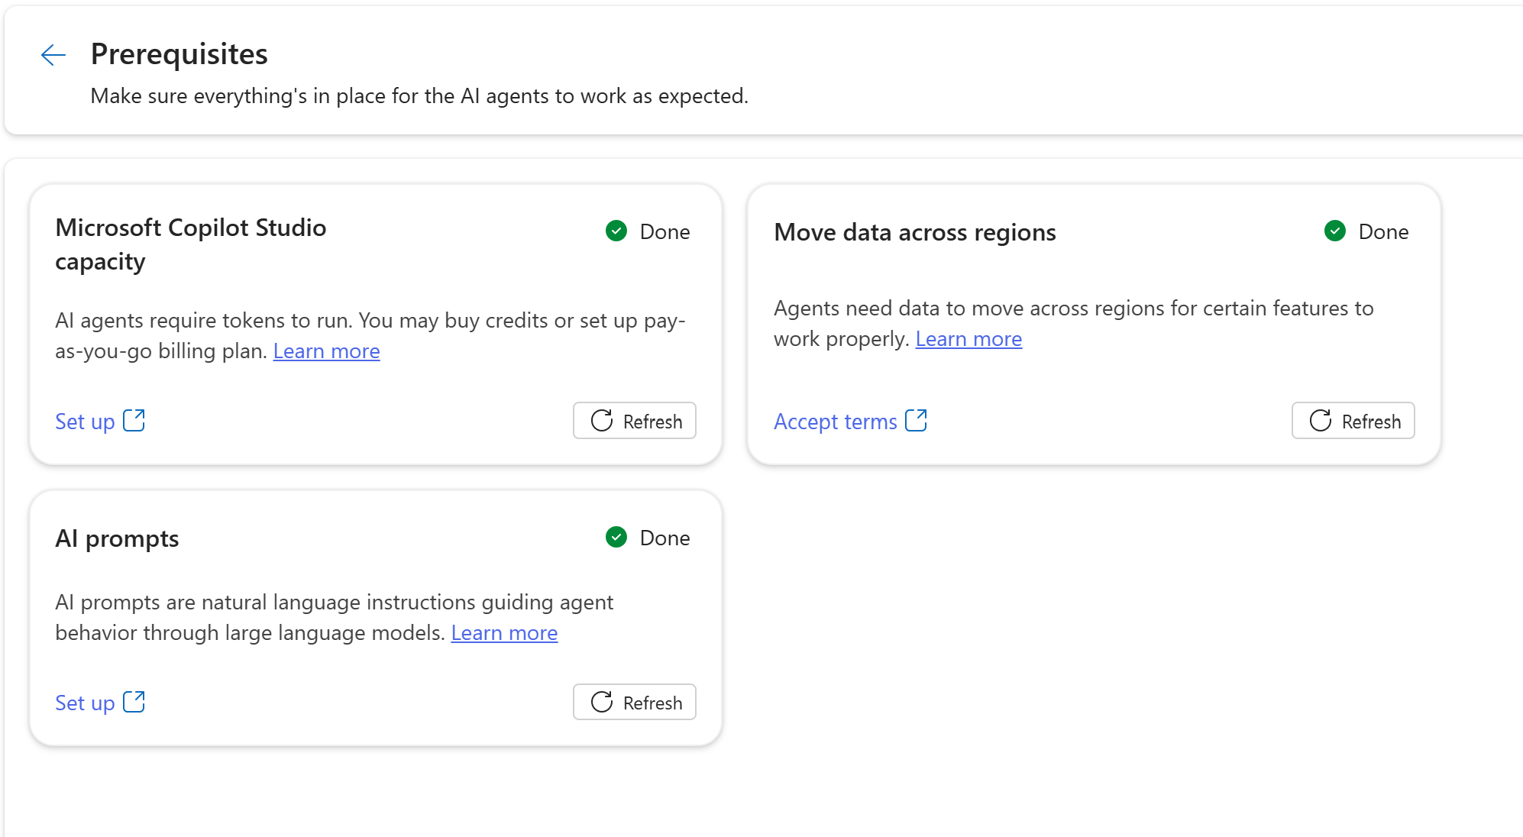The height and width of the screenshot is (837, 1523).
Task: Open Accept terms for moving data across regions
Action: pyautogui.click(x=835, y=421)
